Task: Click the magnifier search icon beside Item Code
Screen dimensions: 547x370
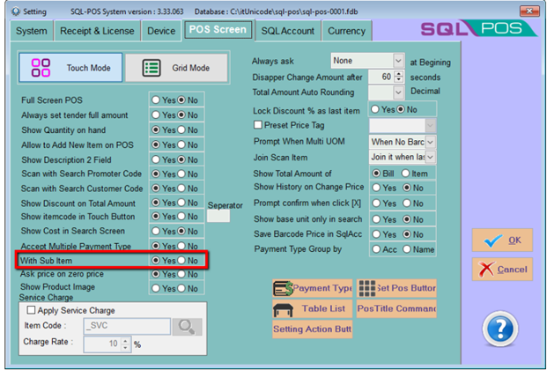Action: (x=186, y=326)
